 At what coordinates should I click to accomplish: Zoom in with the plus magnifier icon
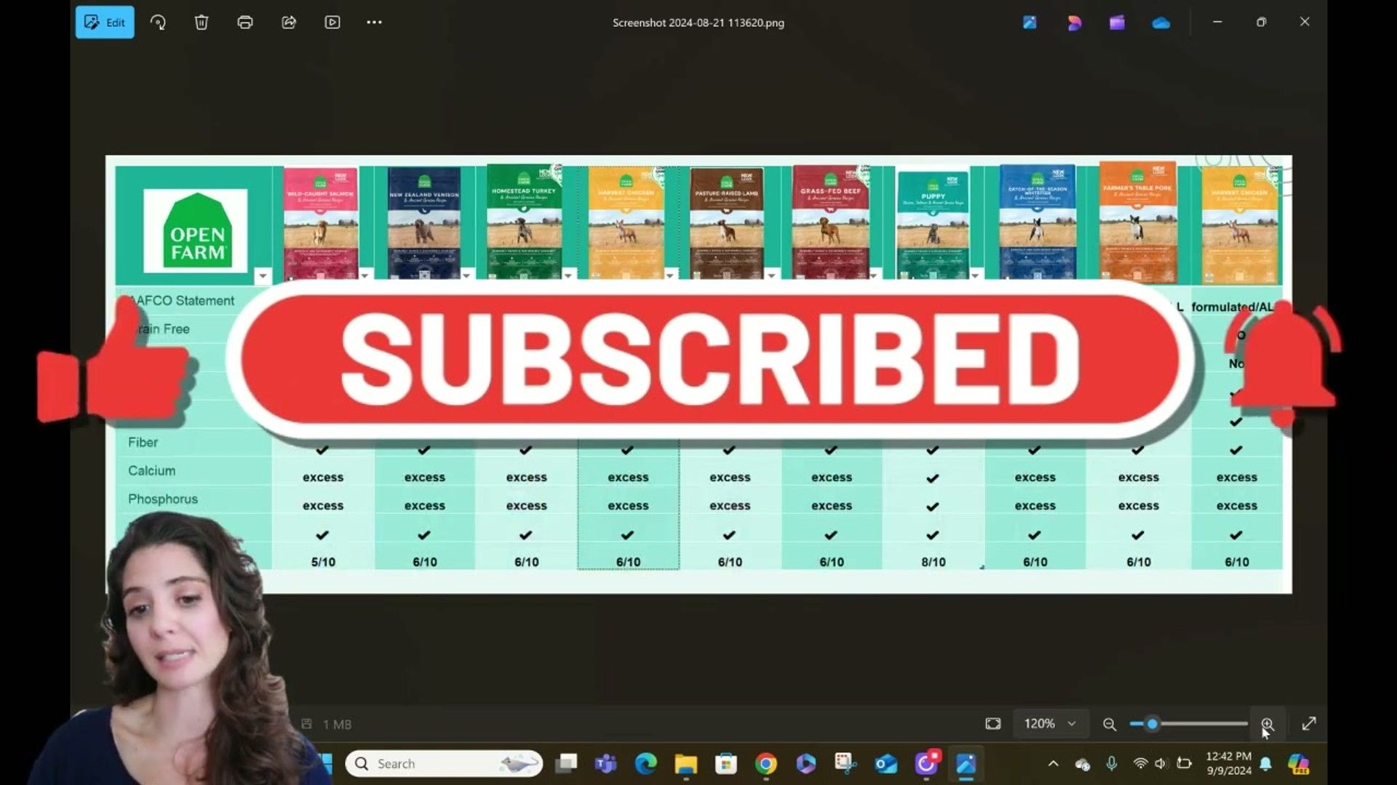(1267, 724)
